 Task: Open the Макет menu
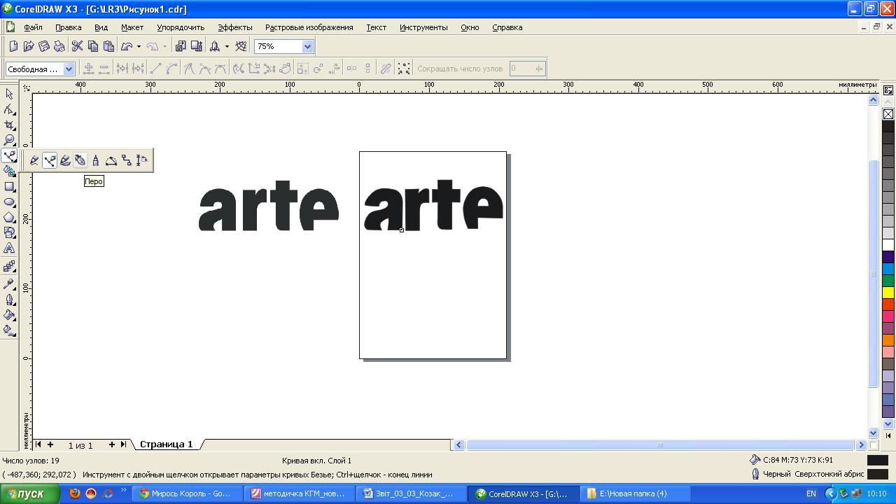click(132, 27)
